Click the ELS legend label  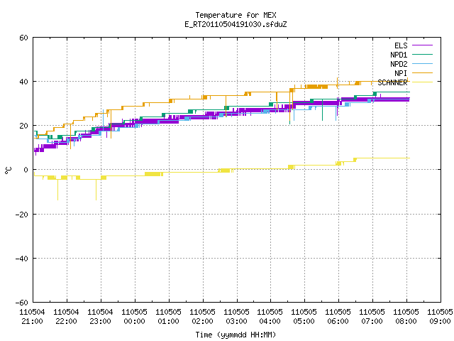tap(401, 45)
